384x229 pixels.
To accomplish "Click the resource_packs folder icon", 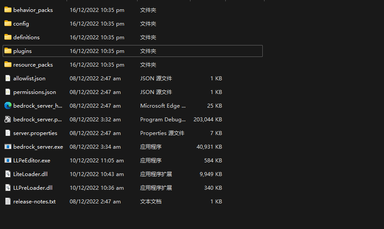I will coord(8,64).
